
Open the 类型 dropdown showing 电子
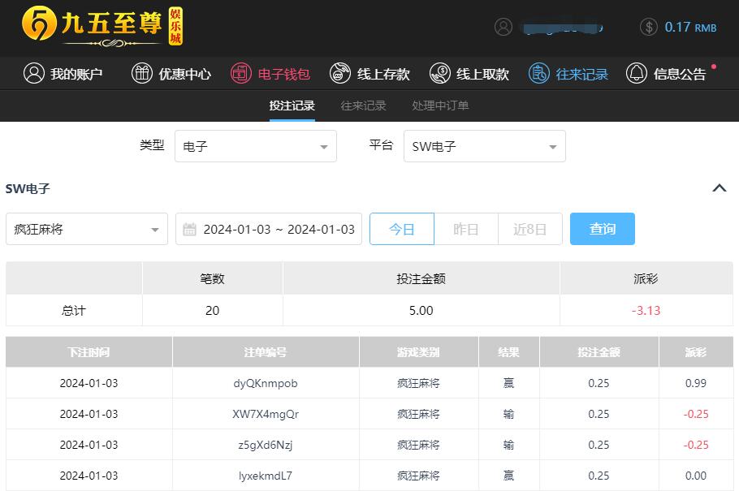(256, 146)
